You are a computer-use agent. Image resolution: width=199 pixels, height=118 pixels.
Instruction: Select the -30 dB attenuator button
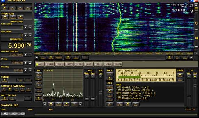coord(28,8)
